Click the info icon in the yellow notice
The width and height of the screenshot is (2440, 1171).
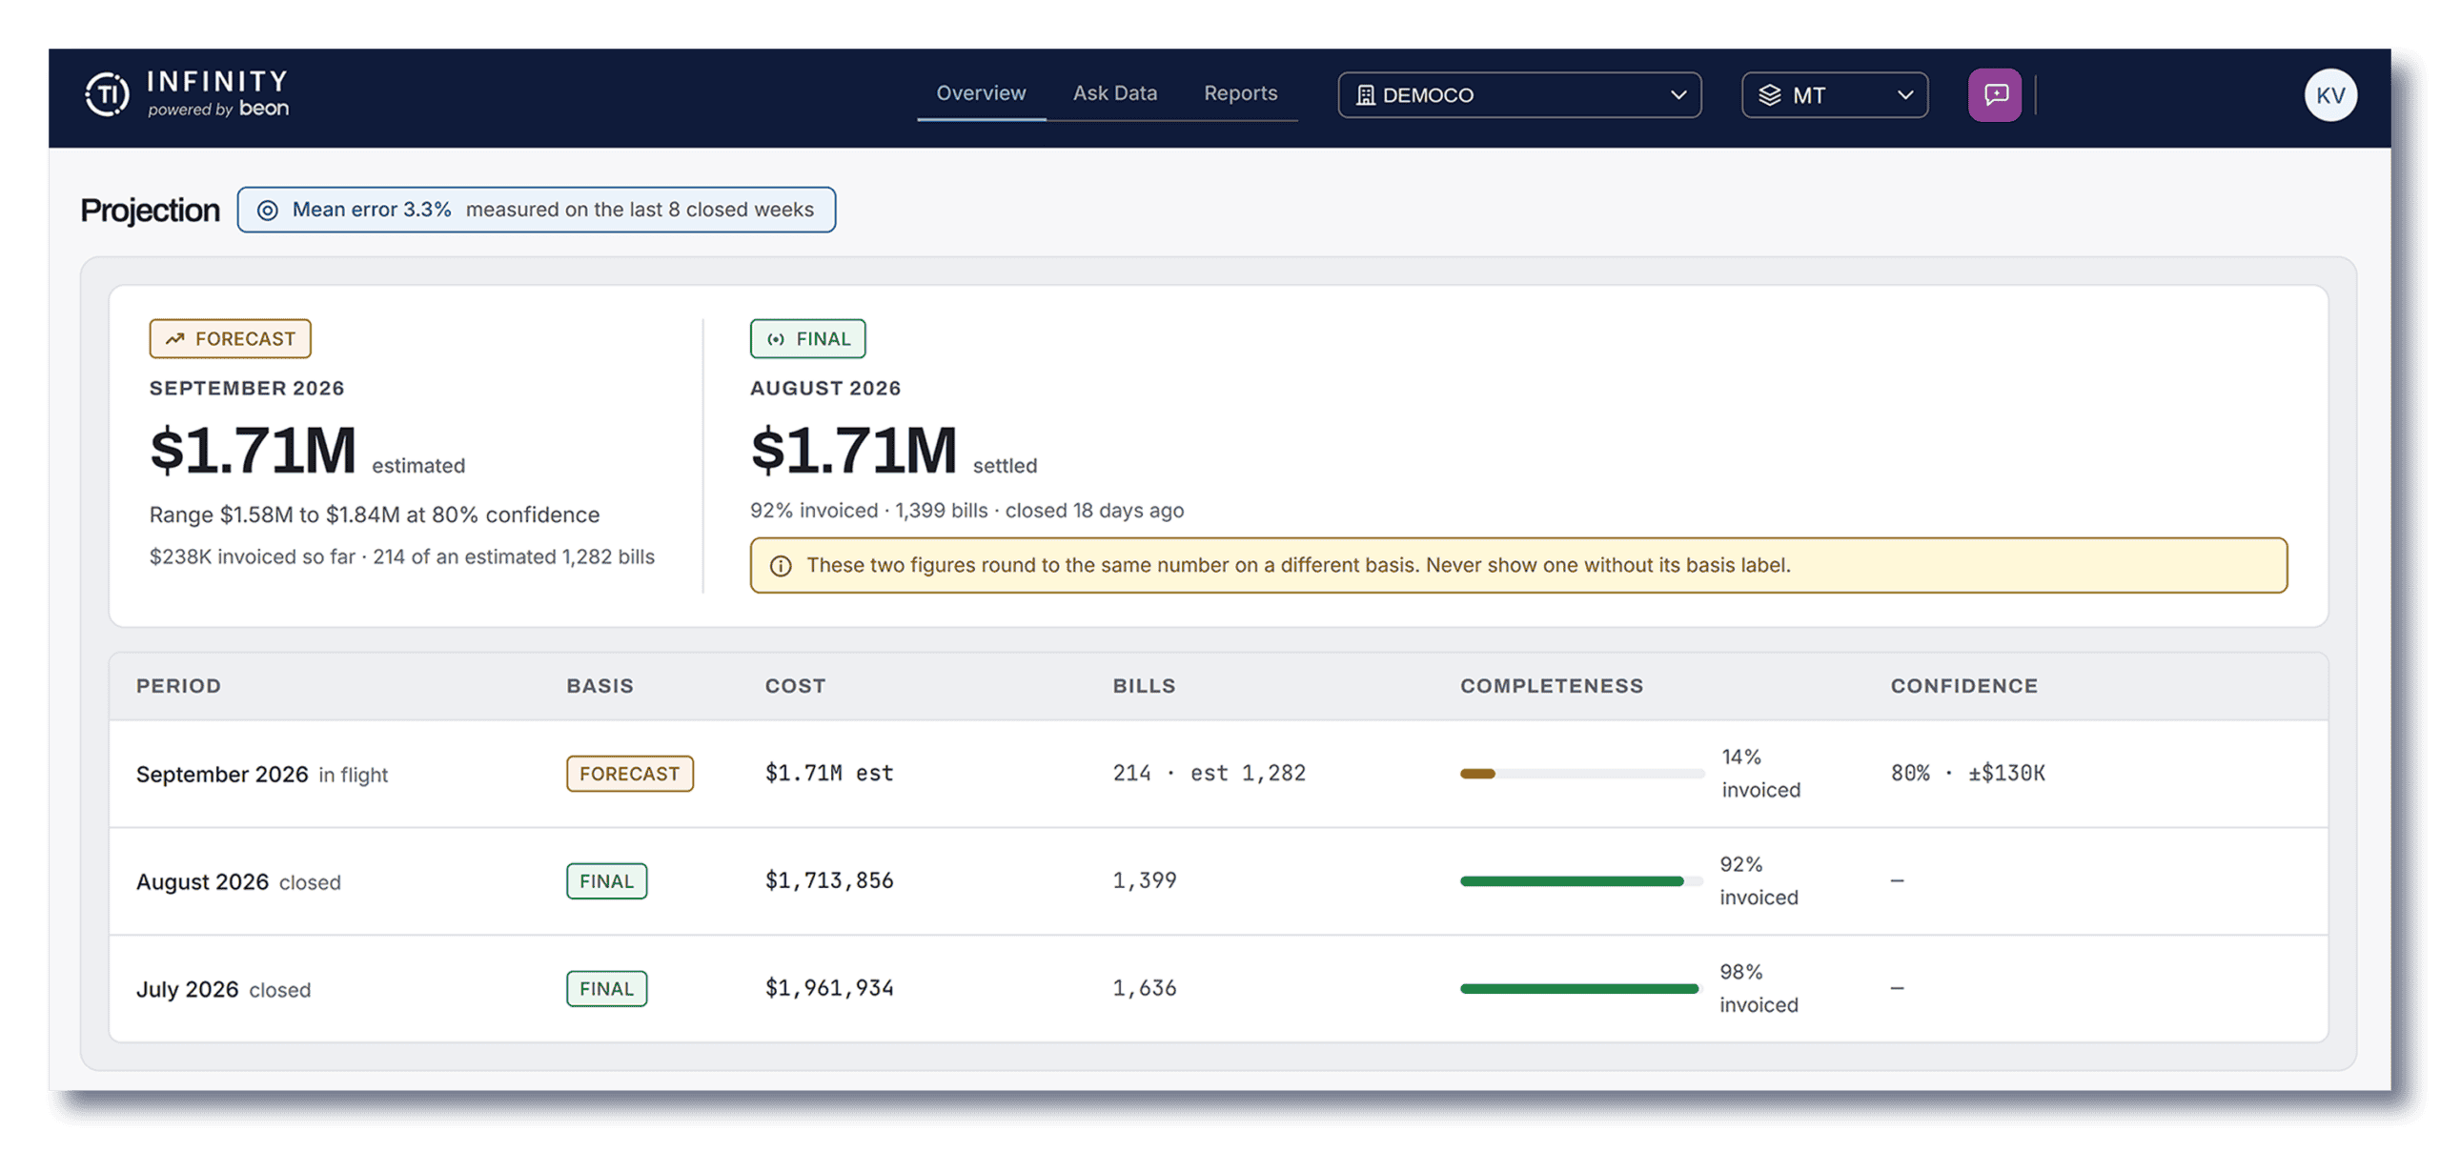pyautogui.click(x=781, y=566)
